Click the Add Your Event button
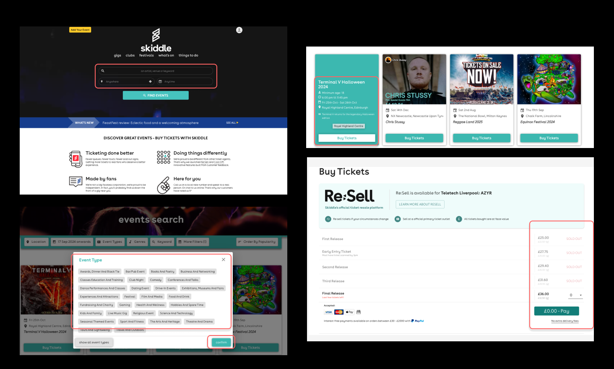 coord(80,30)
